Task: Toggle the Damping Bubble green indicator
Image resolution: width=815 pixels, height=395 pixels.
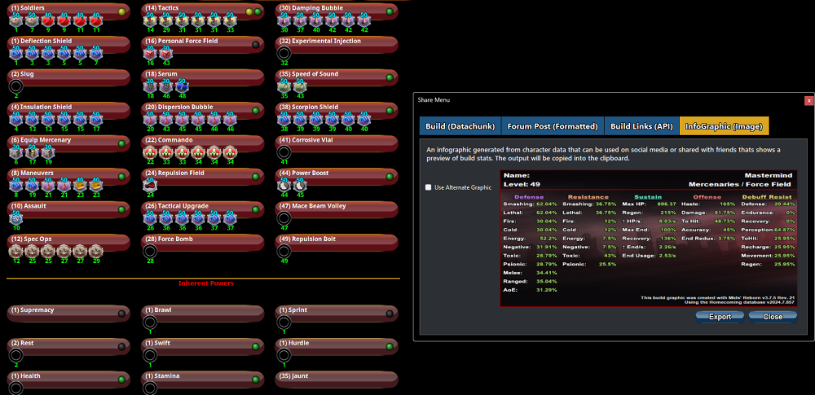Action: click(x=390, y=11)
